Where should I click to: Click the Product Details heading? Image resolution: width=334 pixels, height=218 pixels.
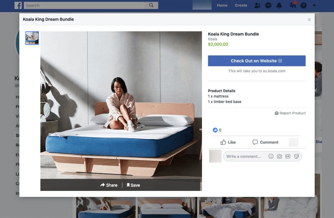click(x=221, y=91)
